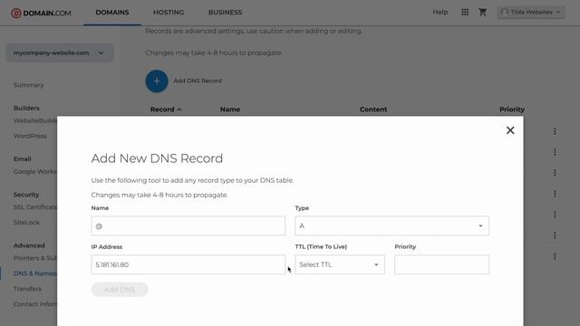Open WordPress in the sidebar
The height and width of the screenshot is (326, 580).
click(30, 136)
